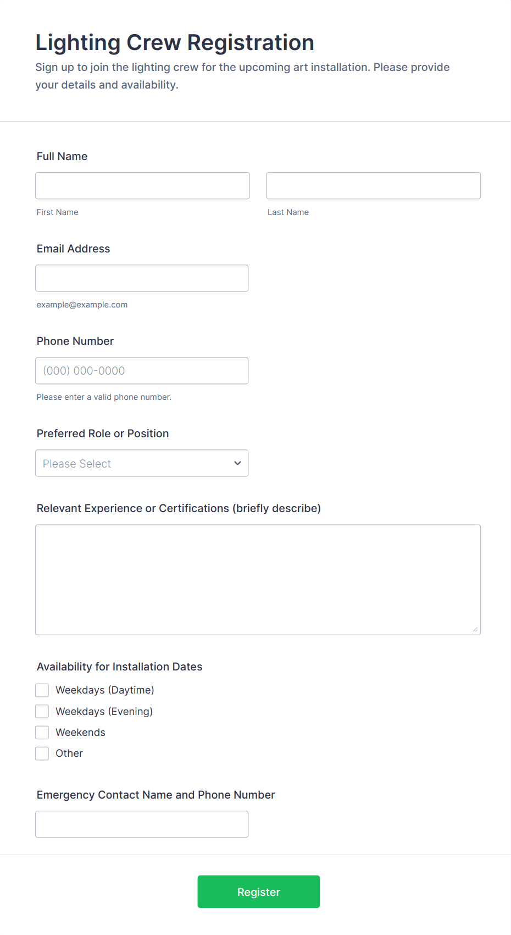Click inside the Relevant Experience text area
Screen dimensions: 511x935
[258, 580]
